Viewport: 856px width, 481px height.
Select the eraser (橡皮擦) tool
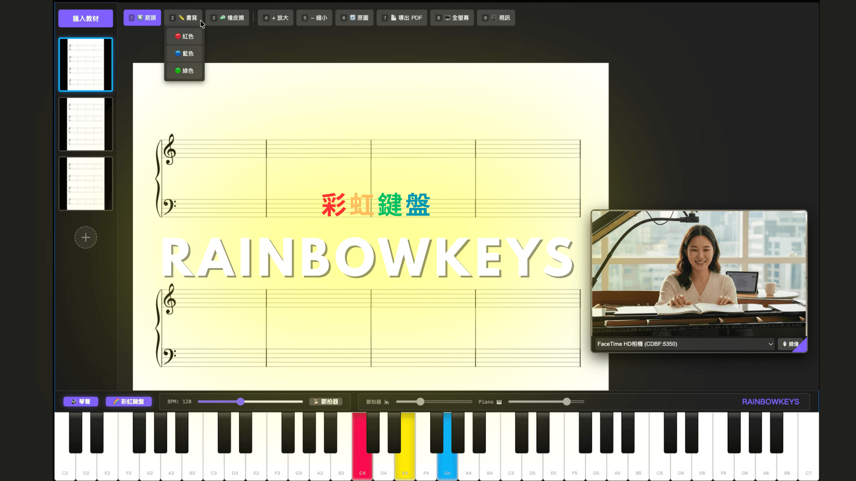(227, 18)
